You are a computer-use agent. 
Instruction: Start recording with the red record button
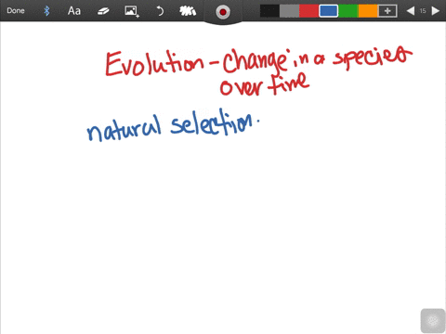(223, 12)
